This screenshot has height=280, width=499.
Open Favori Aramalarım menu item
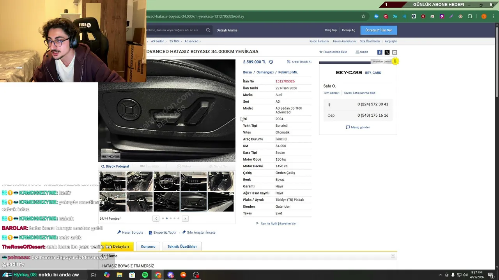pyautogui.click(x=344, y=41)
